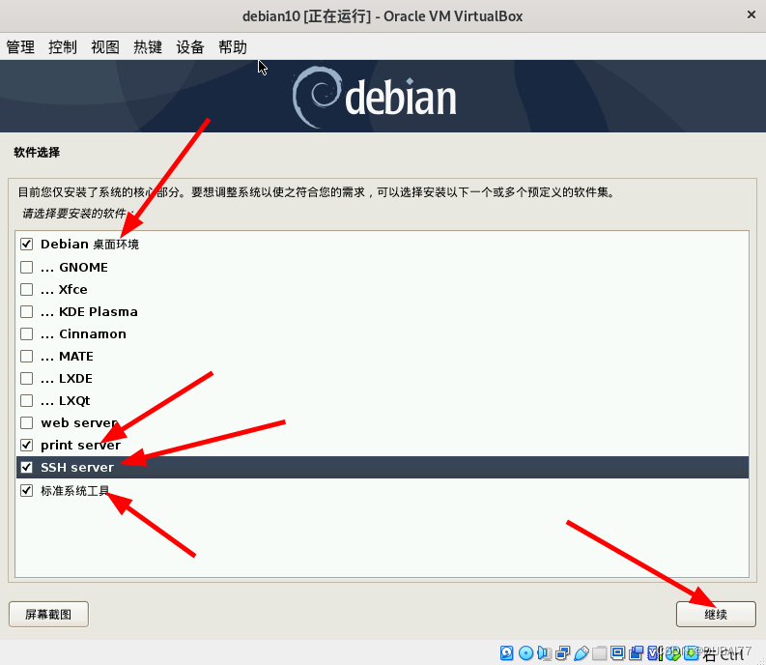
Task: Click the display monitor icon in status bar
Action: 618,652
